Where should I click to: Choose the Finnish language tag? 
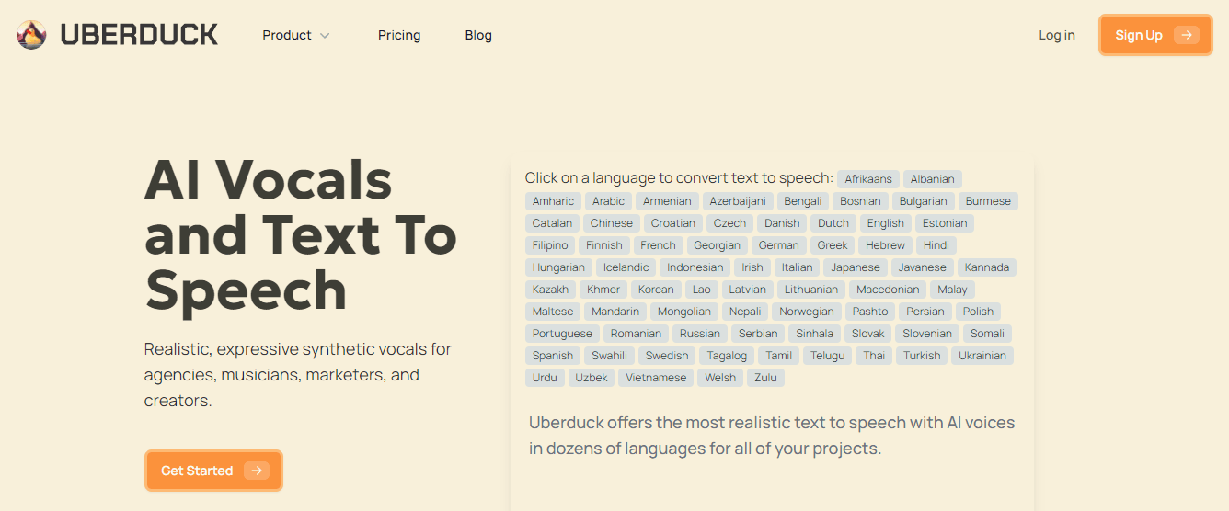[x=604, y=245]
